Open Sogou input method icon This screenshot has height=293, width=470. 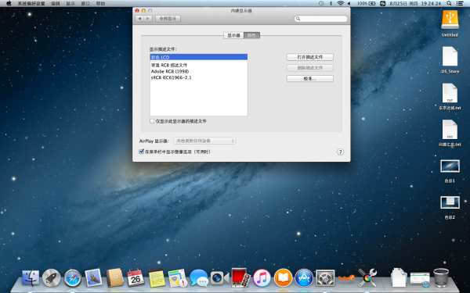click(383, 3)
